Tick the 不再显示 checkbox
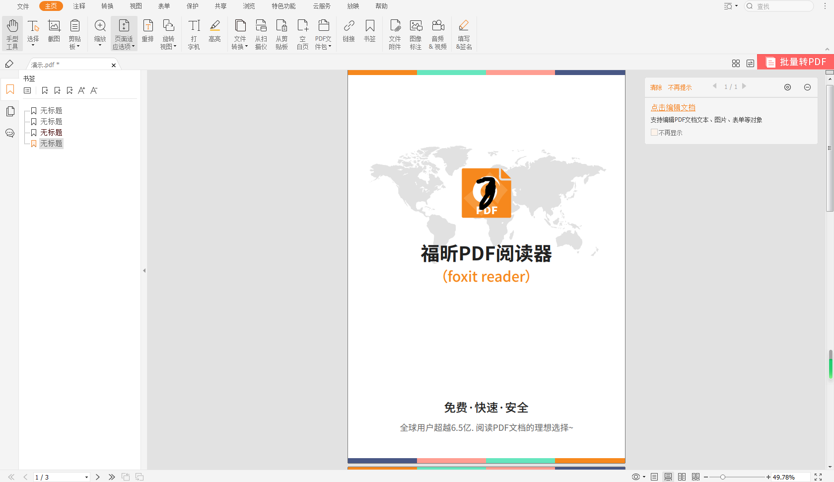The image size is (834, 482). coord(654,133)
